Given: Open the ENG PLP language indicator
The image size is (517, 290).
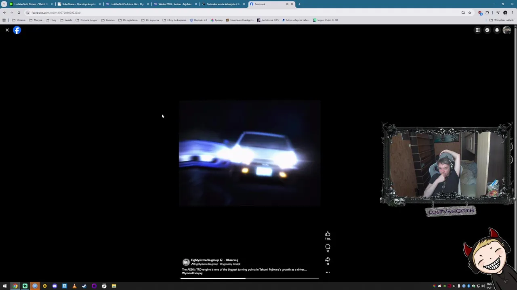Looking at the screenshot, I should (x=490, y=286).
